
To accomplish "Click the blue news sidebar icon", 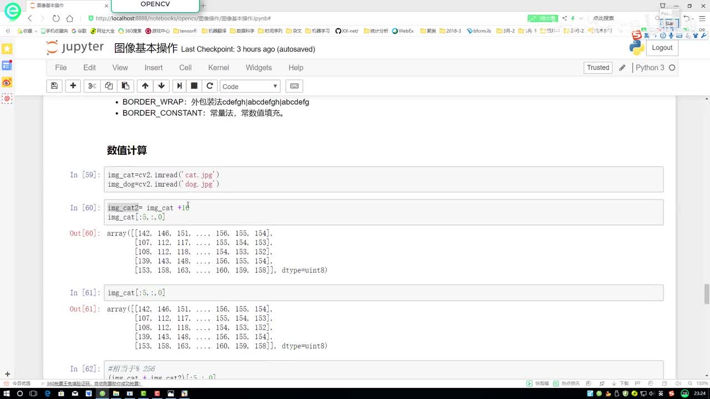I will tap(7, 65).
